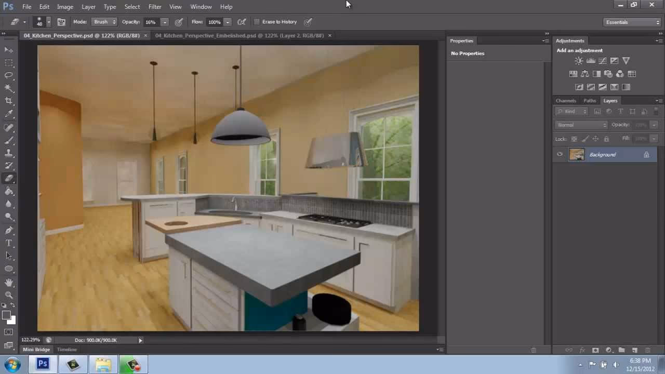This screenshot has width=665, height=374.
Task: Switch to the Channels tab
Action: point(566,100)
